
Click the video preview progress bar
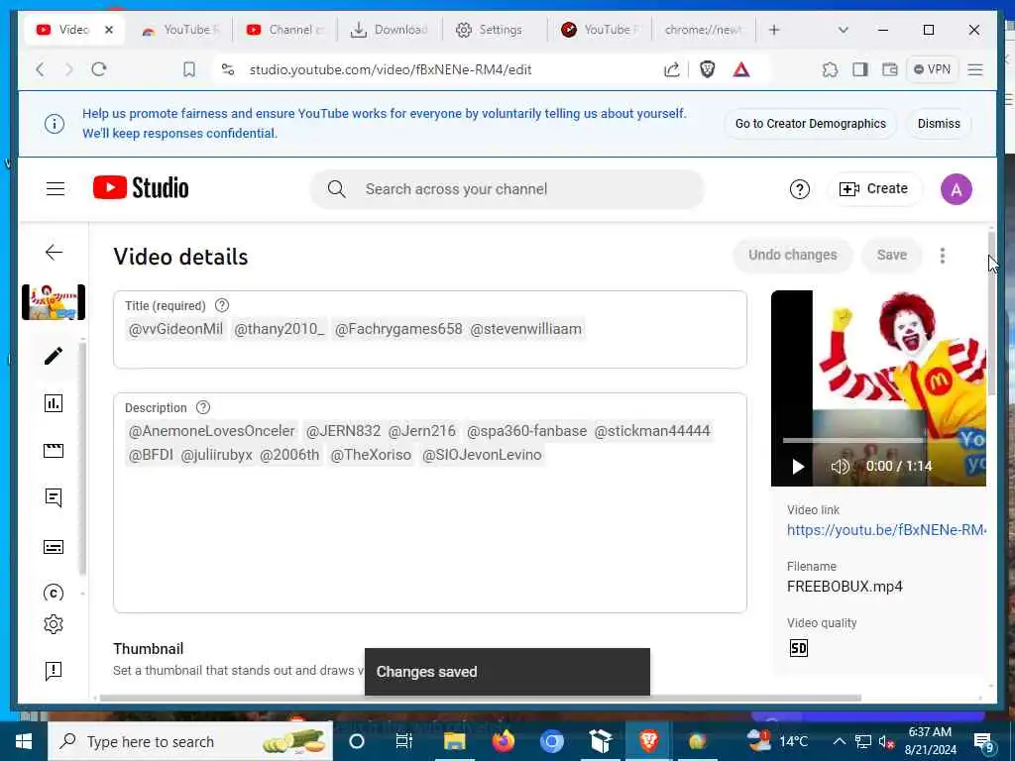(x=883, y=440)
